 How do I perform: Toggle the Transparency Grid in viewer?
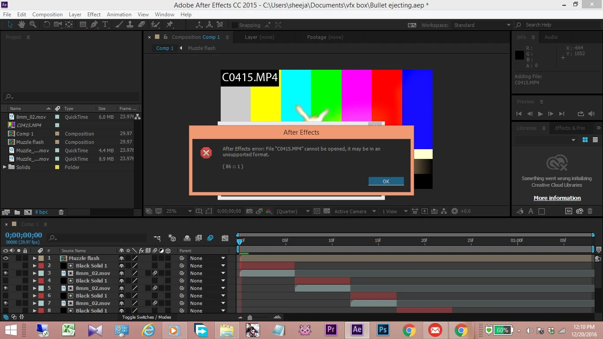tap(327, 211)
